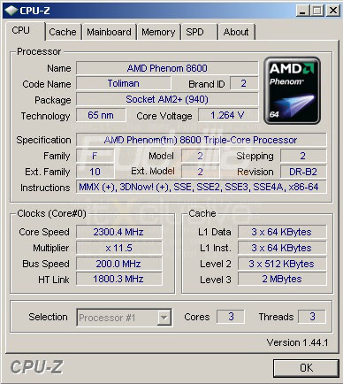Select the CPU tab
Image resolution: width=343 pixels, height=384 pixels.
click(24, 31)
